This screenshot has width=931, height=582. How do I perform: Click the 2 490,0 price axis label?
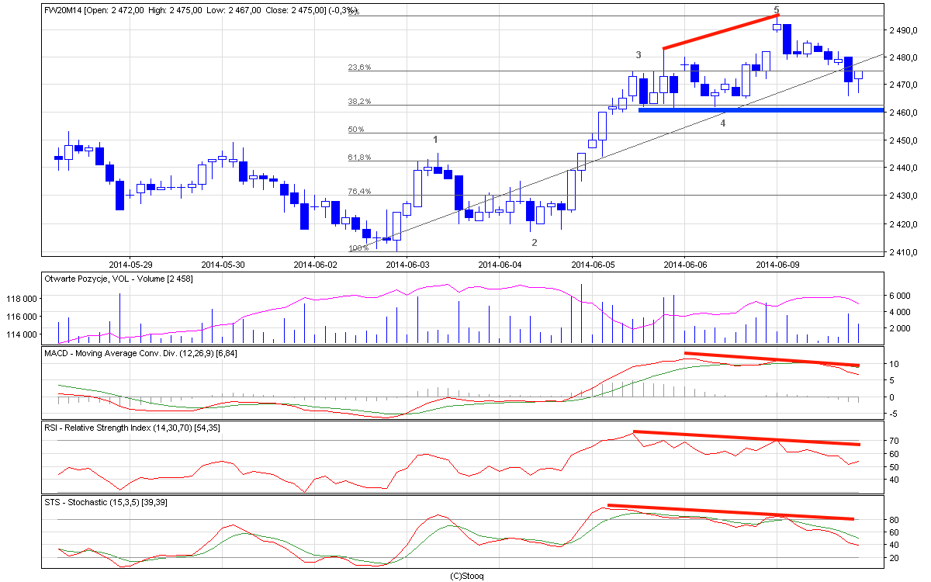click(902, 30)
